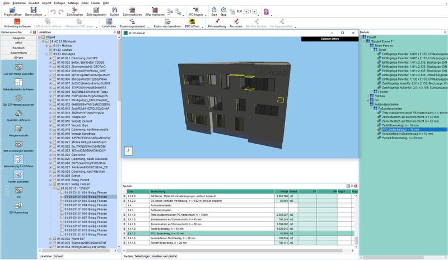Click the IFC icon in left sidebar

18,191
